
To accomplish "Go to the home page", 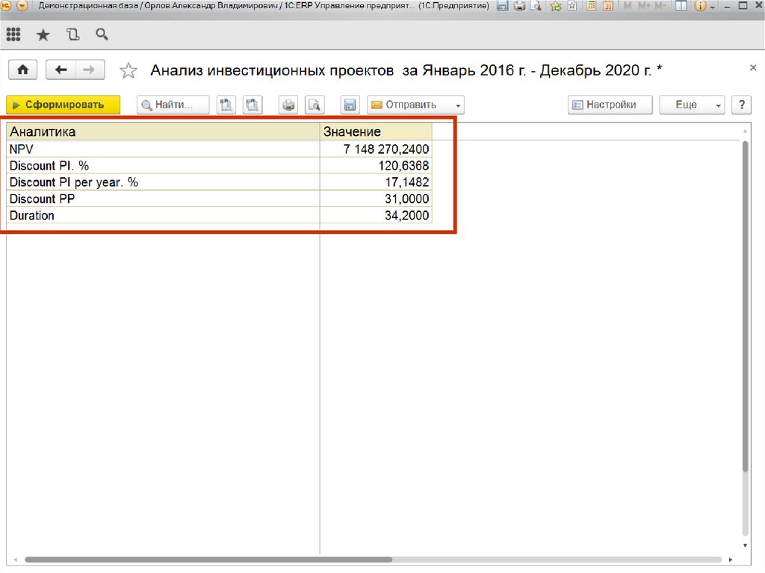I will [x=23, y=69].
